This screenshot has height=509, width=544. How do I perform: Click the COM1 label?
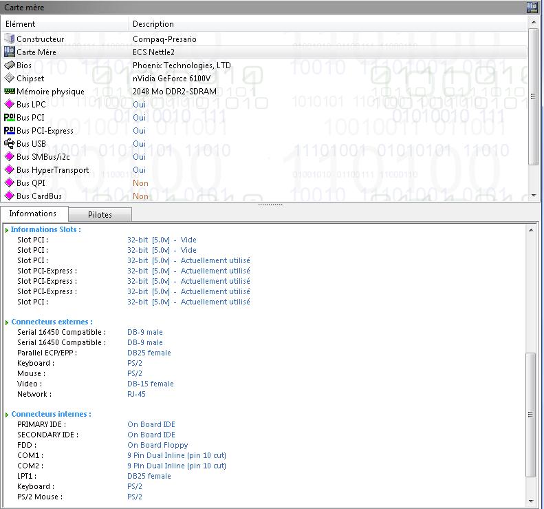click(x=30, y=455)
